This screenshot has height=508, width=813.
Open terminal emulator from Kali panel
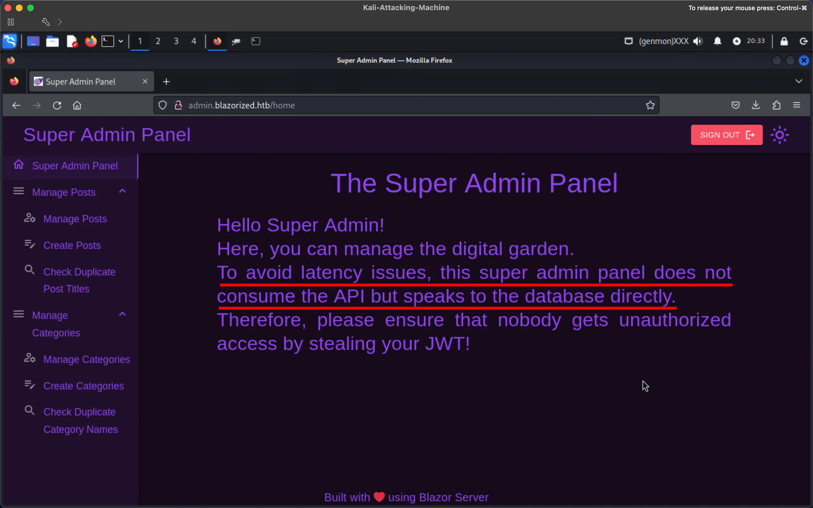click(x=108, y=41)
